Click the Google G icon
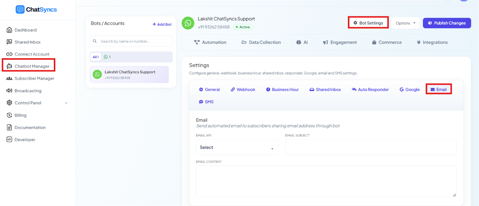 pos(402,90)
